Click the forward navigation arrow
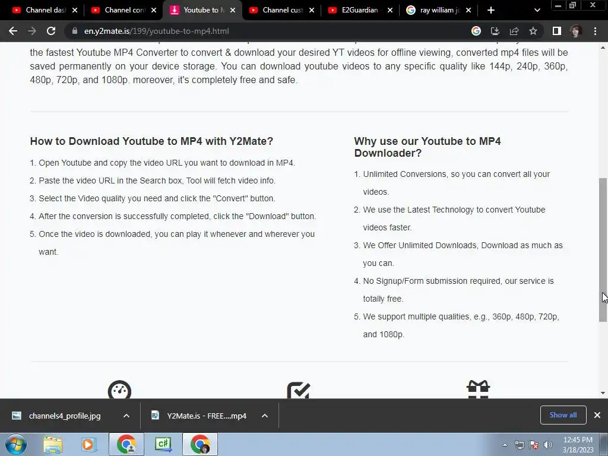This screenshot has height=456, width=608. pyautogui.click(x=32, y=31)
